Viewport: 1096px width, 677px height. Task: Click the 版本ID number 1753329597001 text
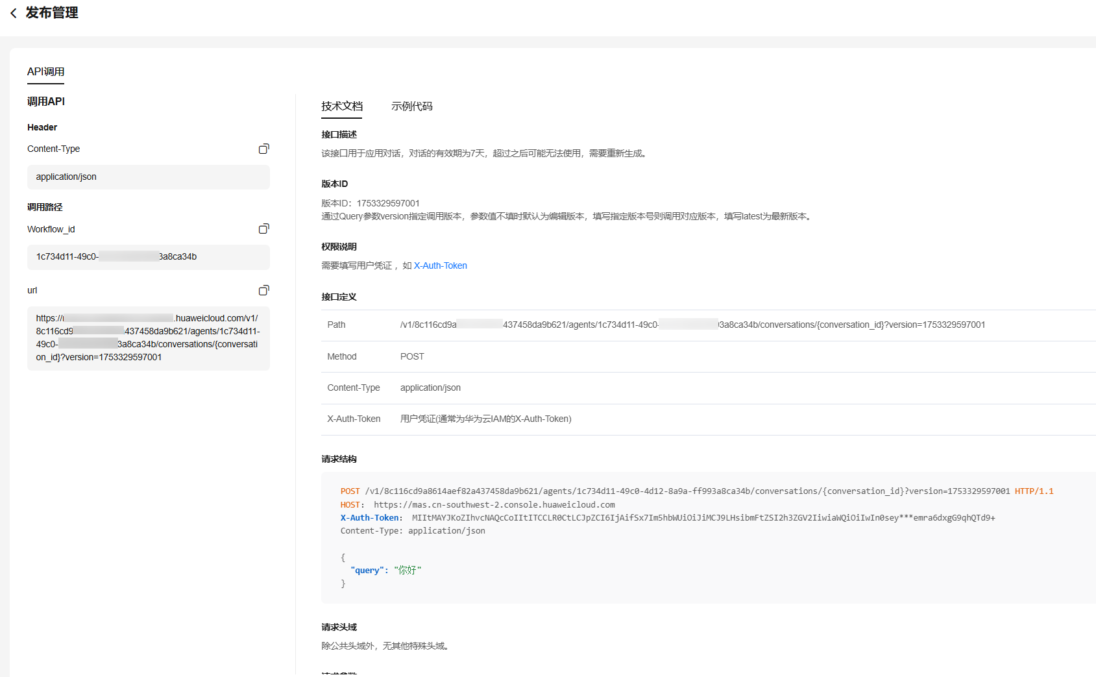tap(388, 203)
